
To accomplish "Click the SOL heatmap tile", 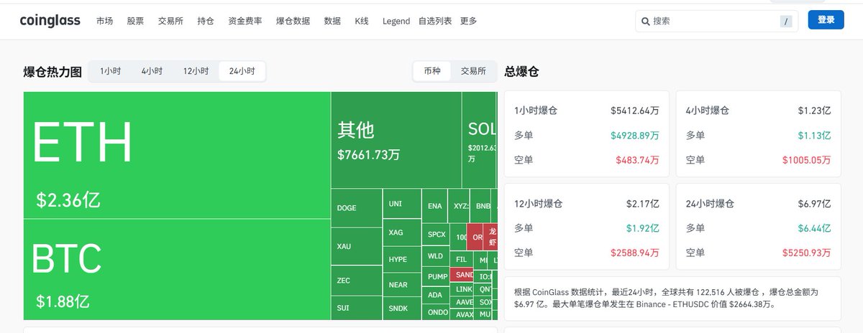I will click(x=480, y=139).
